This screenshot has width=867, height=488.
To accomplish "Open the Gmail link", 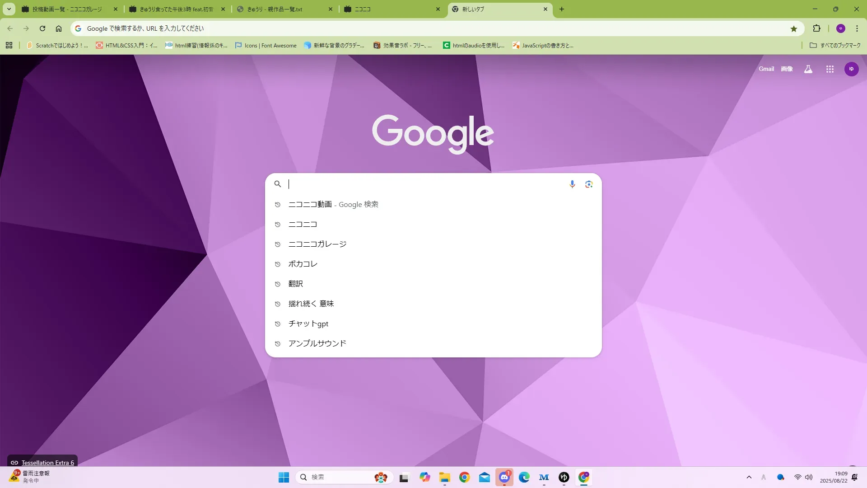I will pyautogui.click(x=766, y=69).
